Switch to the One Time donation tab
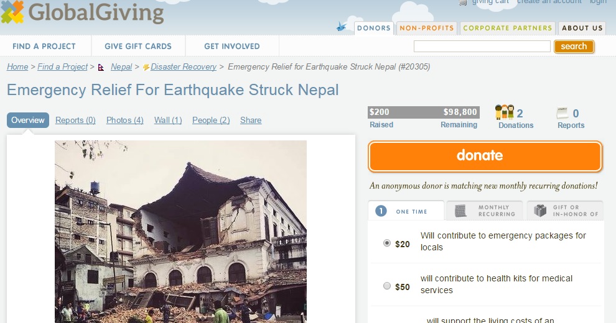 406,211
